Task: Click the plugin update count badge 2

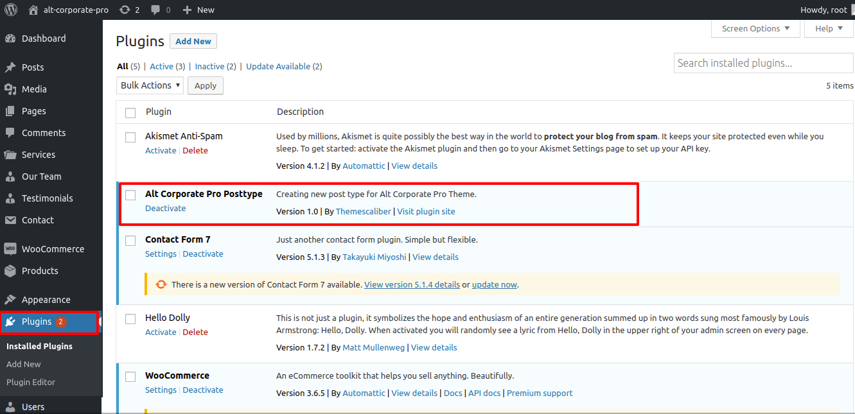Action: point(61,322)
